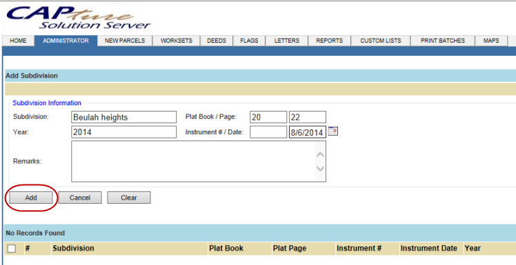
Task: Open the FLAGS tab
Action: coord(249,41)
